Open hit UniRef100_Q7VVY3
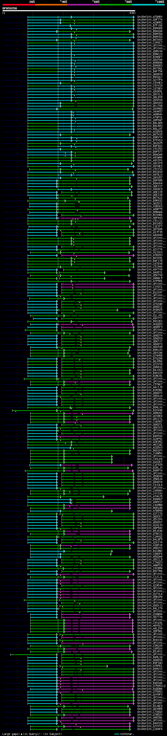The image size is (167, 736). 150,726
